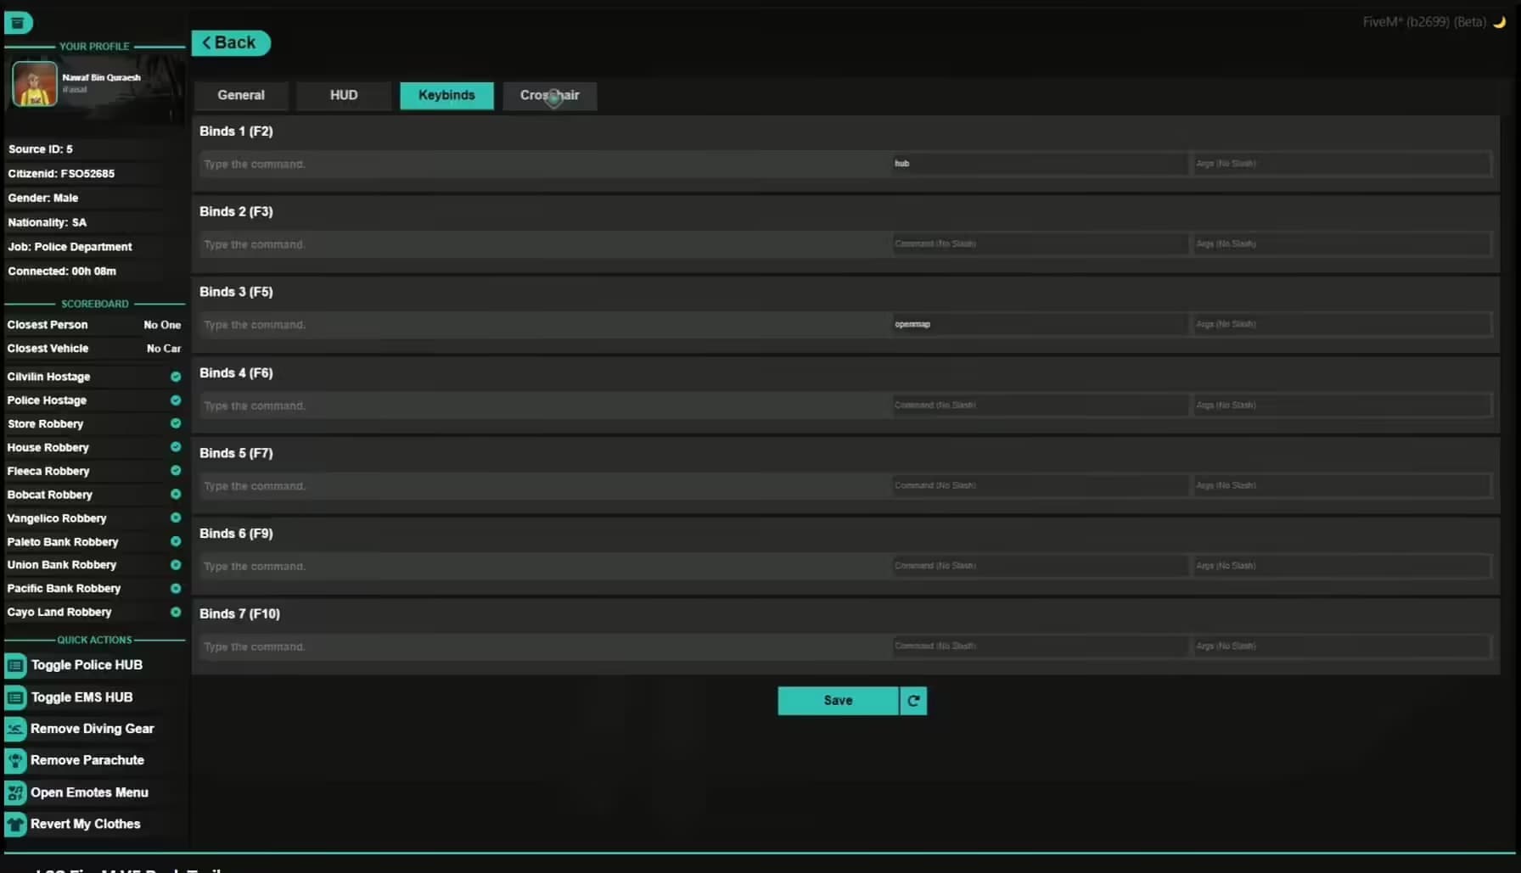Screen dimensions: 1521x873
Task: Open the Crosshair settings tab
Action: coord(549,95)
